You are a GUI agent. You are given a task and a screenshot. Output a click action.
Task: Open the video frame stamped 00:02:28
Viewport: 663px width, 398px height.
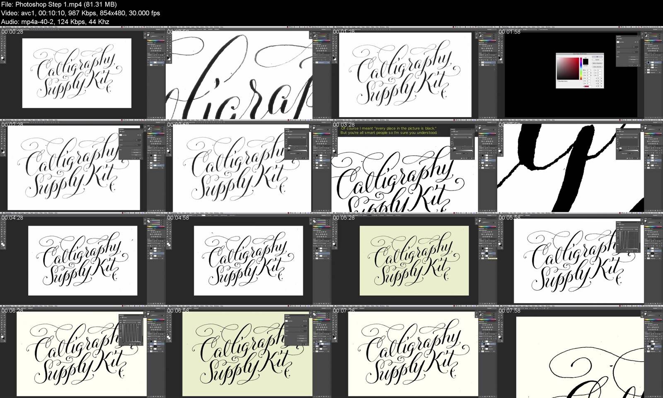83,166
